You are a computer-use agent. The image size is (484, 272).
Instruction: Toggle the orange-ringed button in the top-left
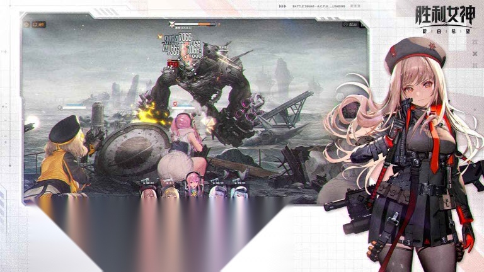point(39,25)
